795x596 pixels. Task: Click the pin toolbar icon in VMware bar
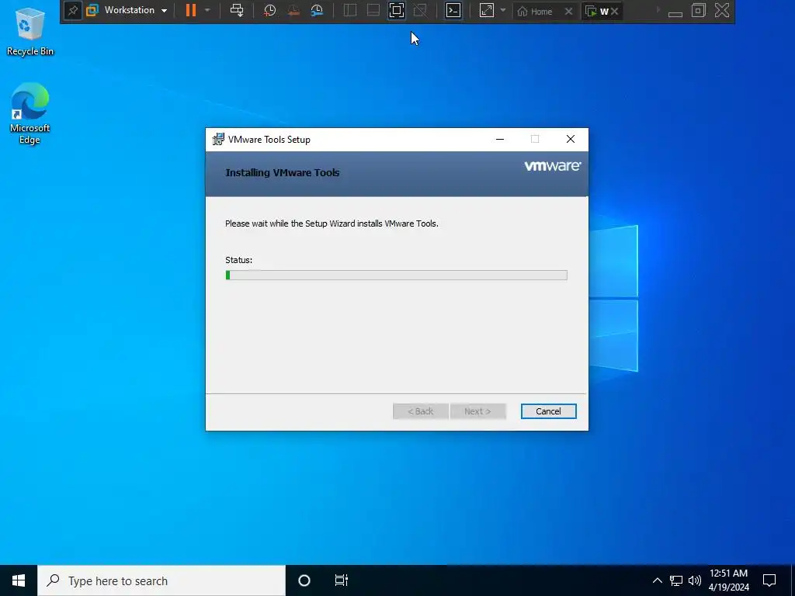(x=72, y=11)
